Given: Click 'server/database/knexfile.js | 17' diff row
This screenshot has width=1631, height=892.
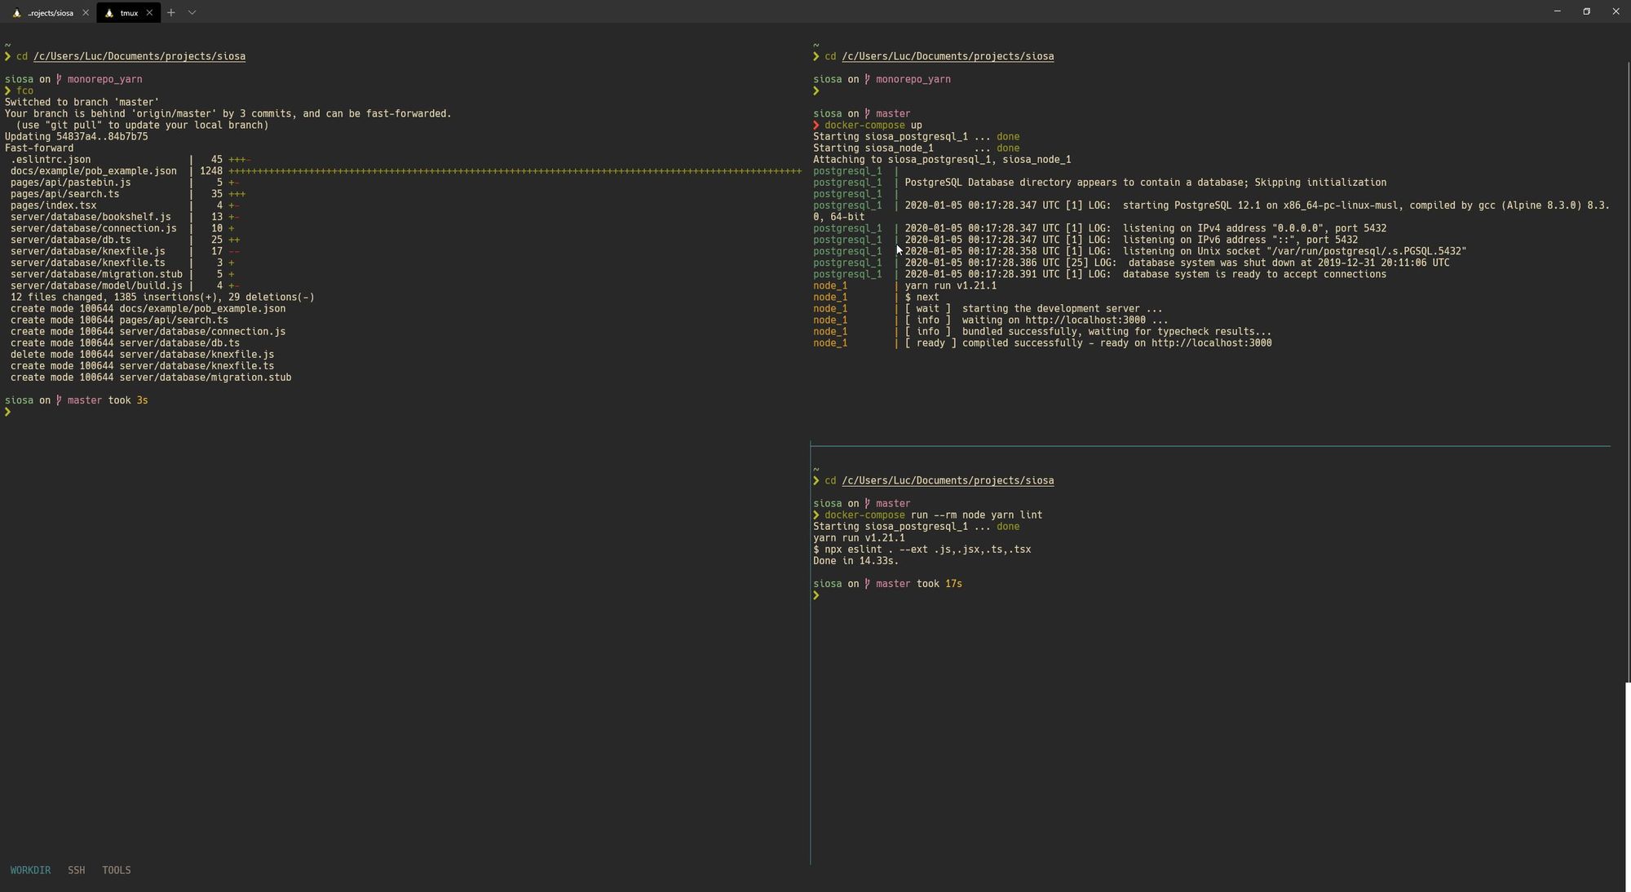Looking at the screenshot, I should pos(124,251).
